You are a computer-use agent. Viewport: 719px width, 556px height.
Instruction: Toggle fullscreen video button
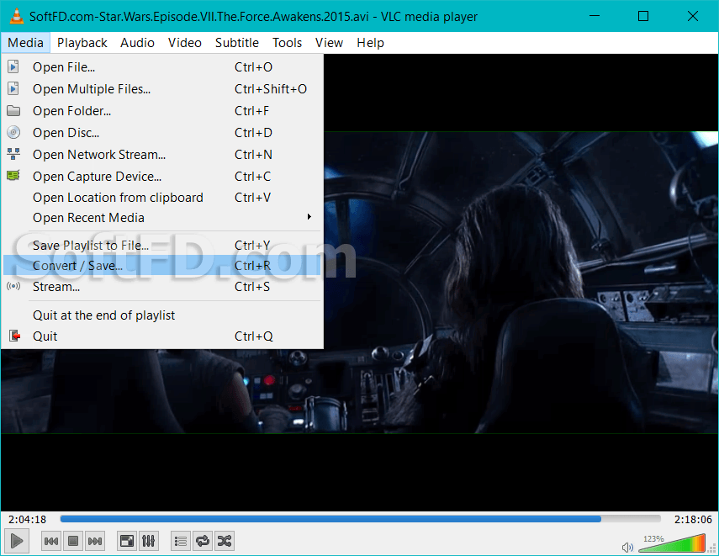click(x=127, y=542)
